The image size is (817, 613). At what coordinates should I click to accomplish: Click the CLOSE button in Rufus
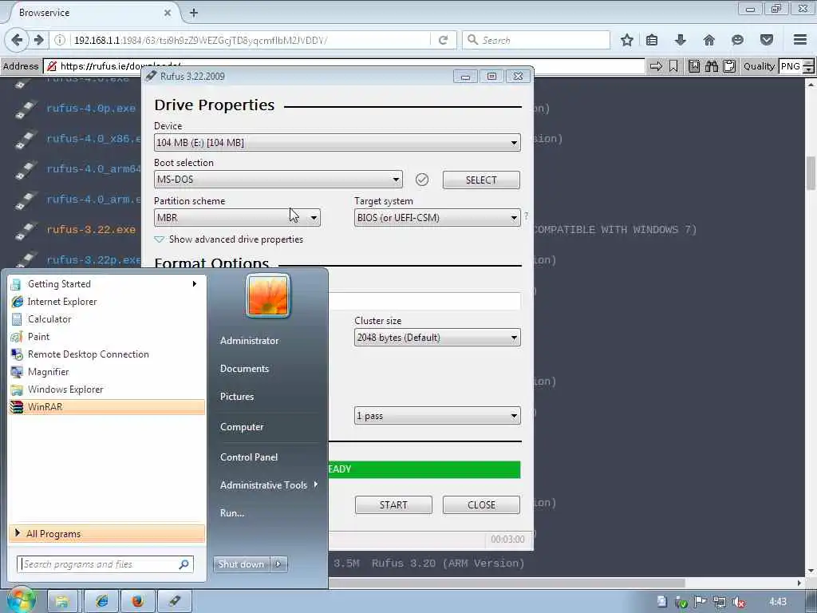[x=481, y=504]
